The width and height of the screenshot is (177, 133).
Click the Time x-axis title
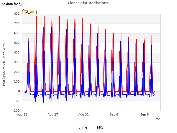pos(157,119)
